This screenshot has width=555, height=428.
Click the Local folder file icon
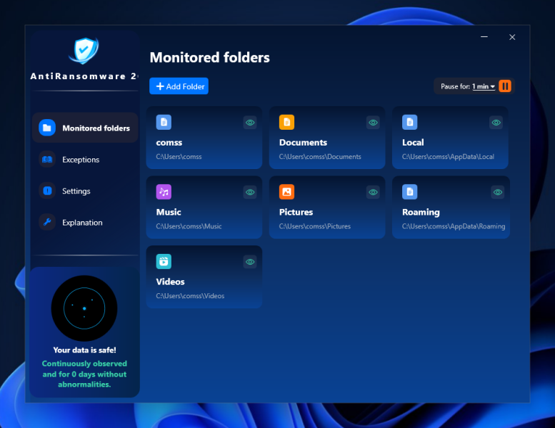pyautogui.click(x=409, y=122)
